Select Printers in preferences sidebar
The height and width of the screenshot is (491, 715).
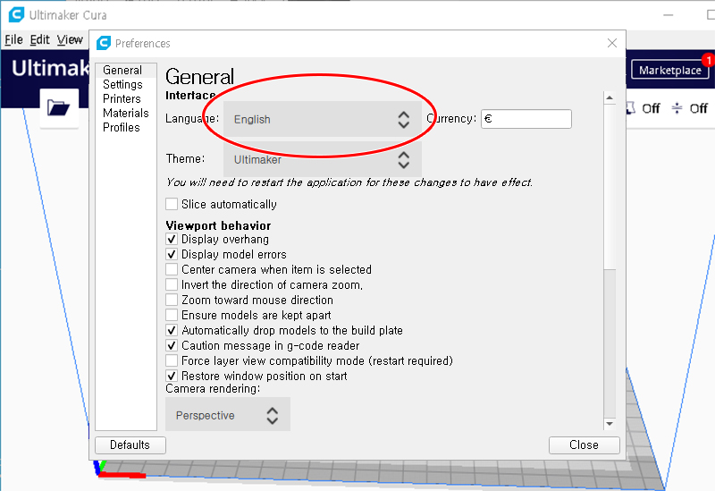pyautogui.click(x=125, y=98)
